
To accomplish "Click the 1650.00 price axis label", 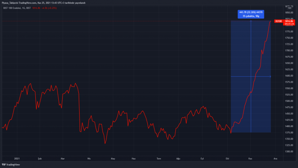I will point(289,63).
